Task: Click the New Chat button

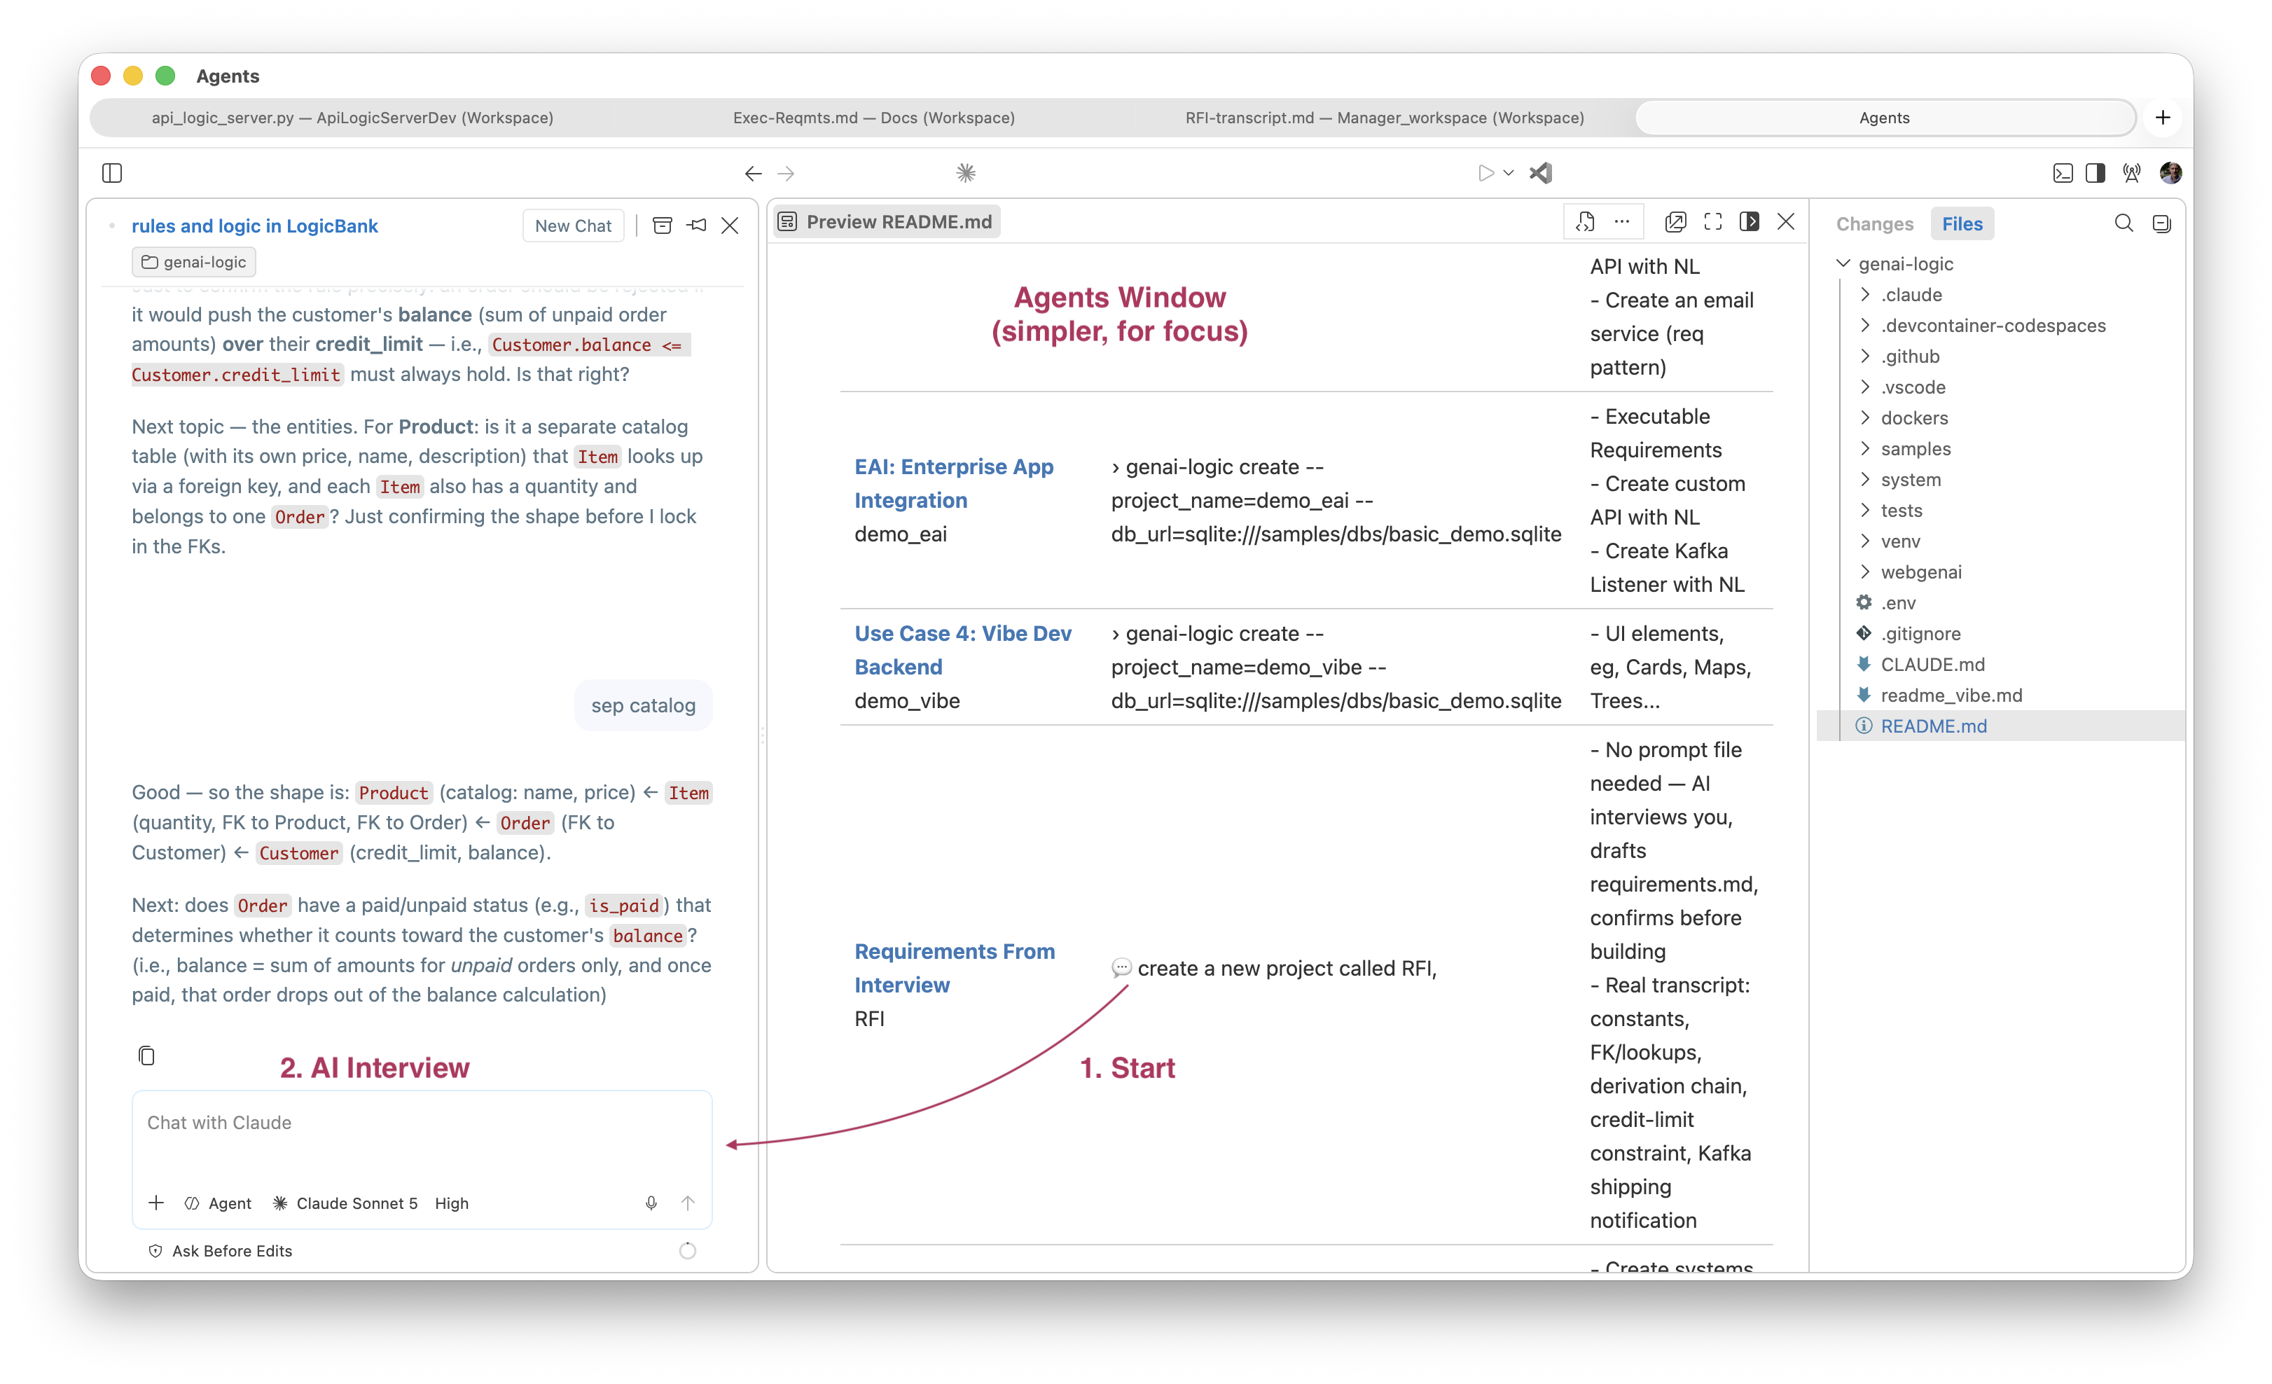Action: pos(573,226)
